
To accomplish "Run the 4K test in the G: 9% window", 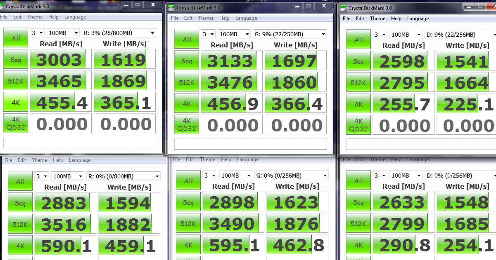I will coord(187,103).
